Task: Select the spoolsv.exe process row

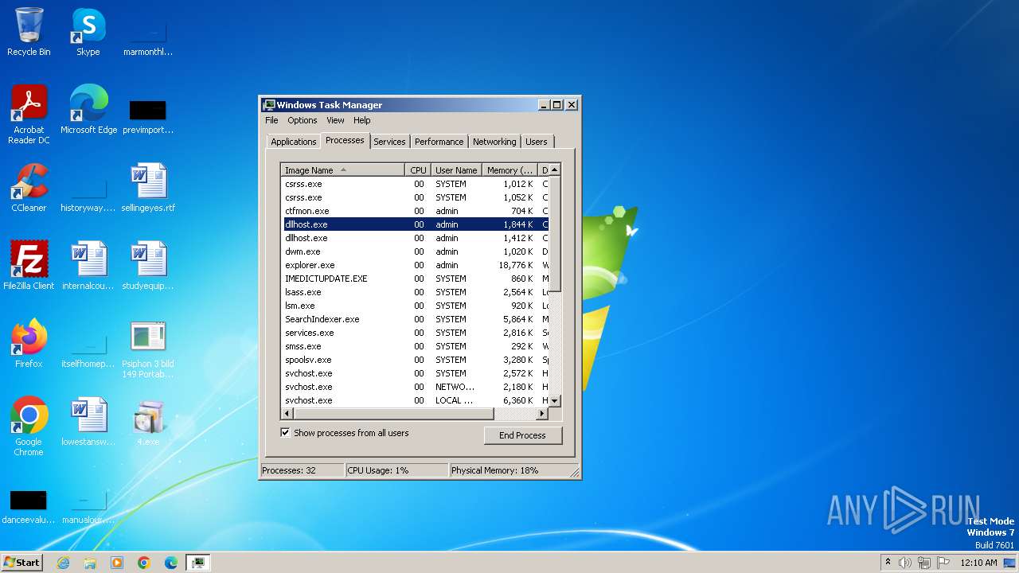Action: tap(415, 360)
